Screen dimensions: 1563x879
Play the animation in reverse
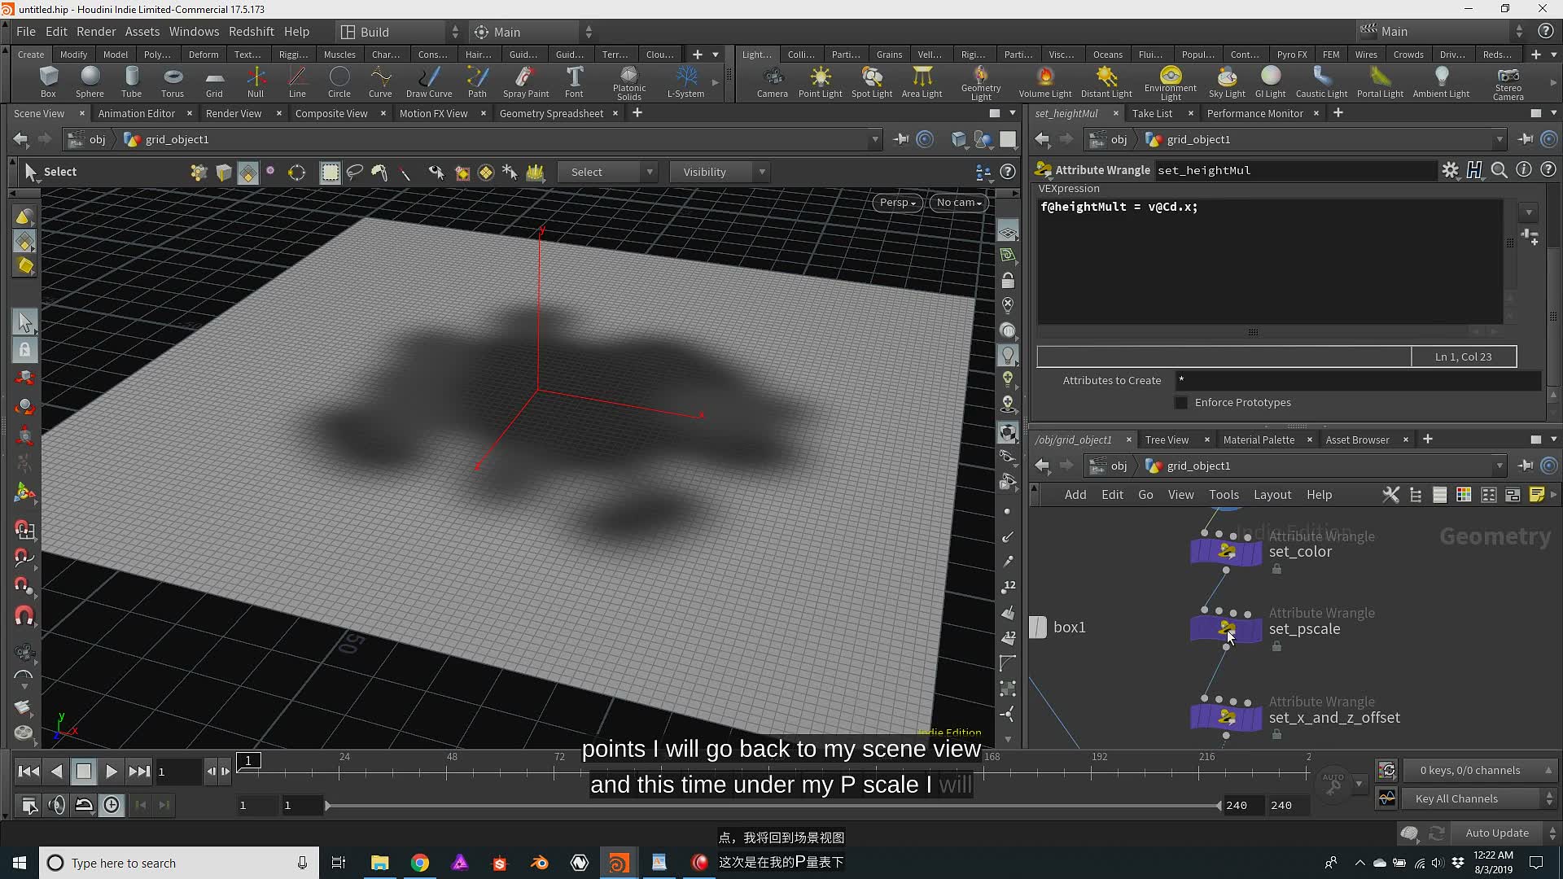(56, 771)
